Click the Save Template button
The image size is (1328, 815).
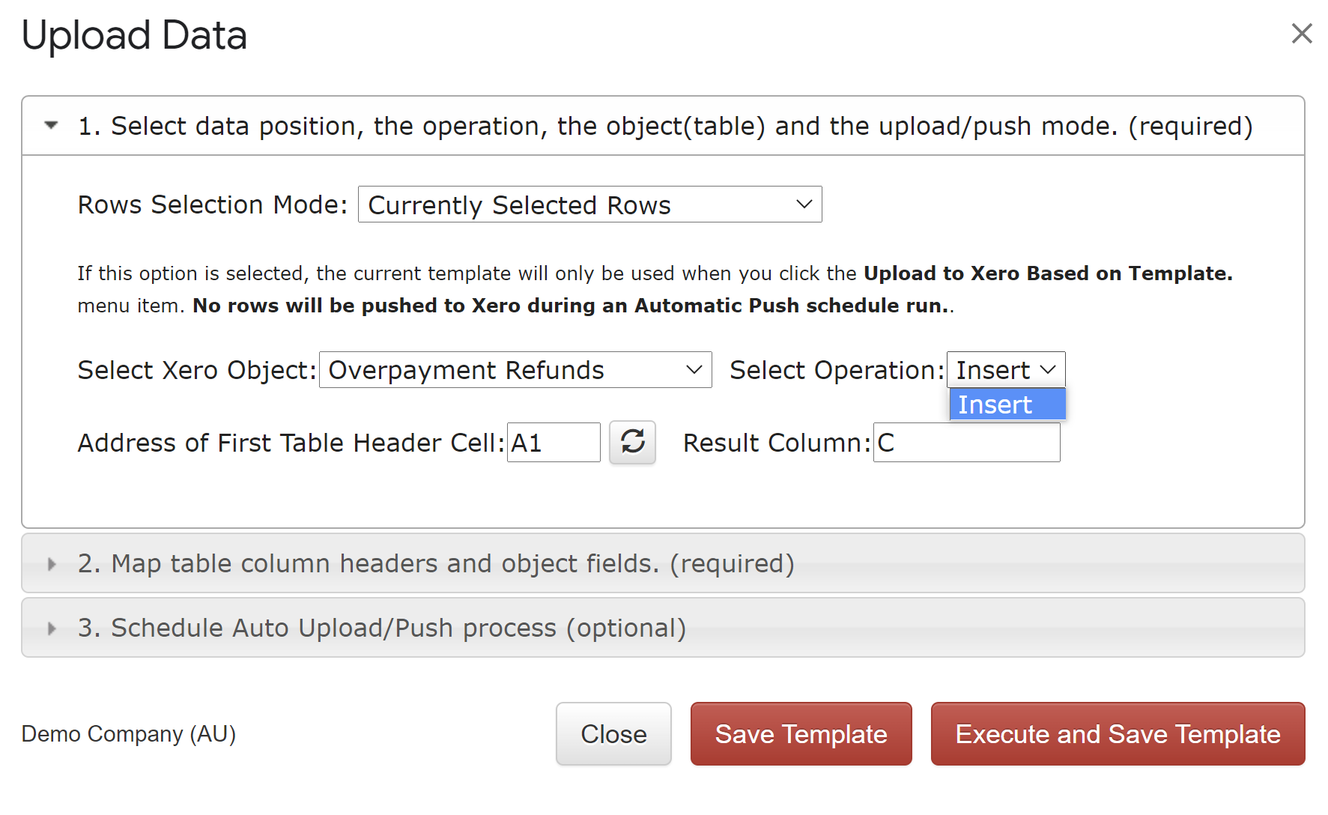coord(801,734)
